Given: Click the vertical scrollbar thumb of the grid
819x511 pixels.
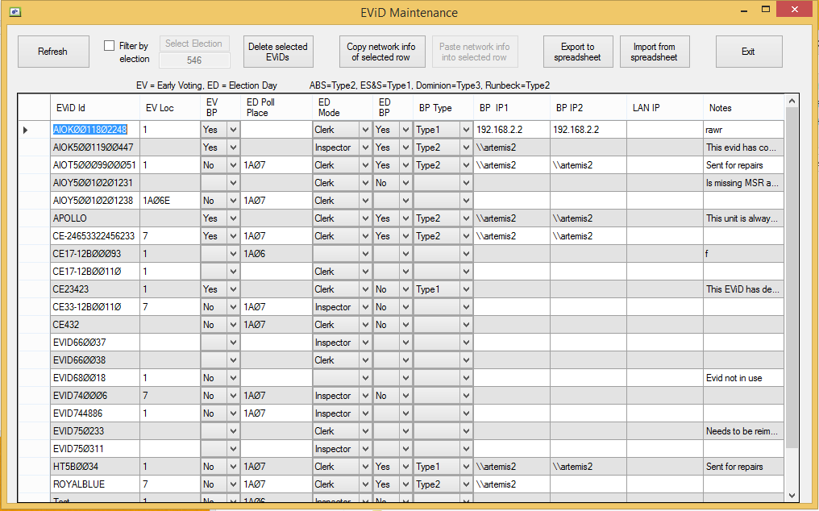Looking at the screenshot, I should pos(792,277).
